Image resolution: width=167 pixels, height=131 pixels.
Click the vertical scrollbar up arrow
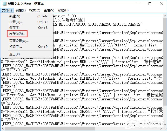(x=165, y=16)
